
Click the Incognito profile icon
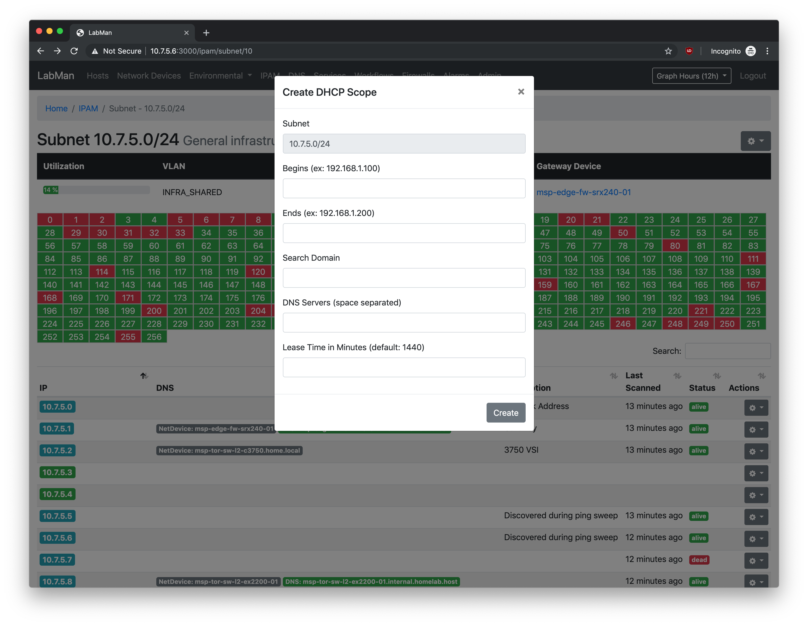(x=751, y=51)
